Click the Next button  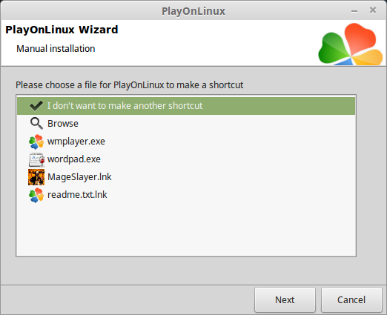pyautogui.click(x=285, y=300)
